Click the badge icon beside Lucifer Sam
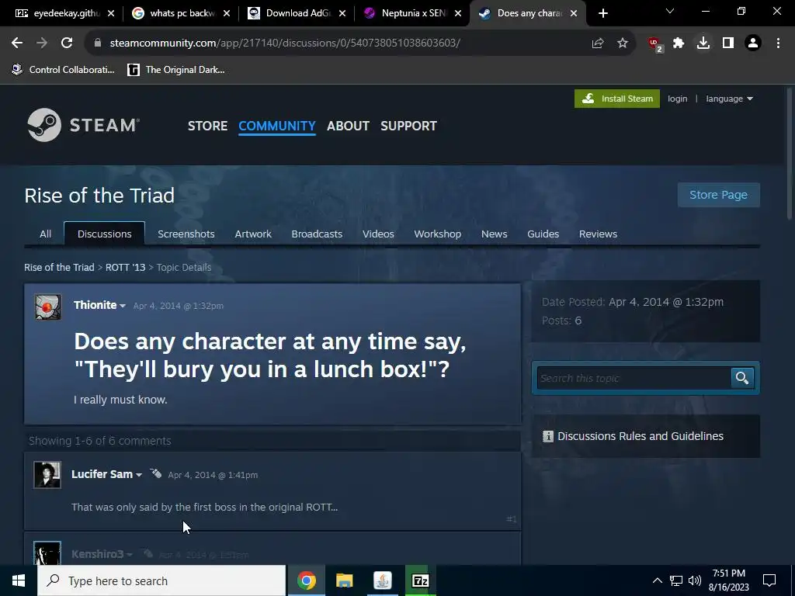795x596 pixels. pos(155,474)
